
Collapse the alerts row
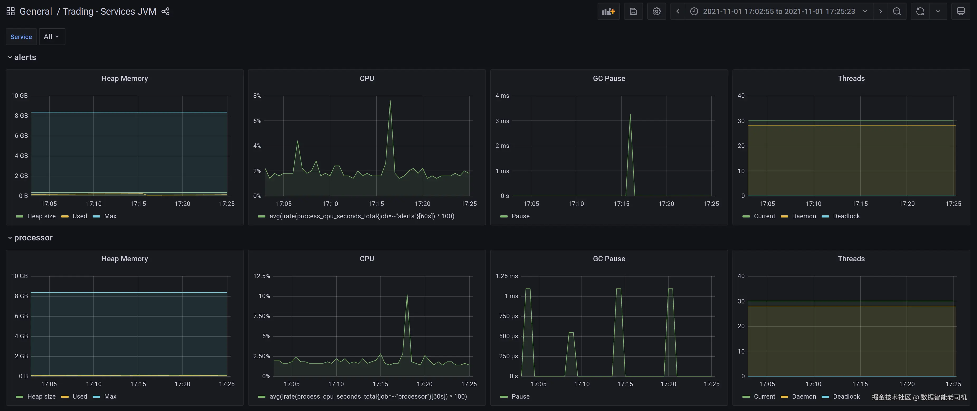pos(25,57)
